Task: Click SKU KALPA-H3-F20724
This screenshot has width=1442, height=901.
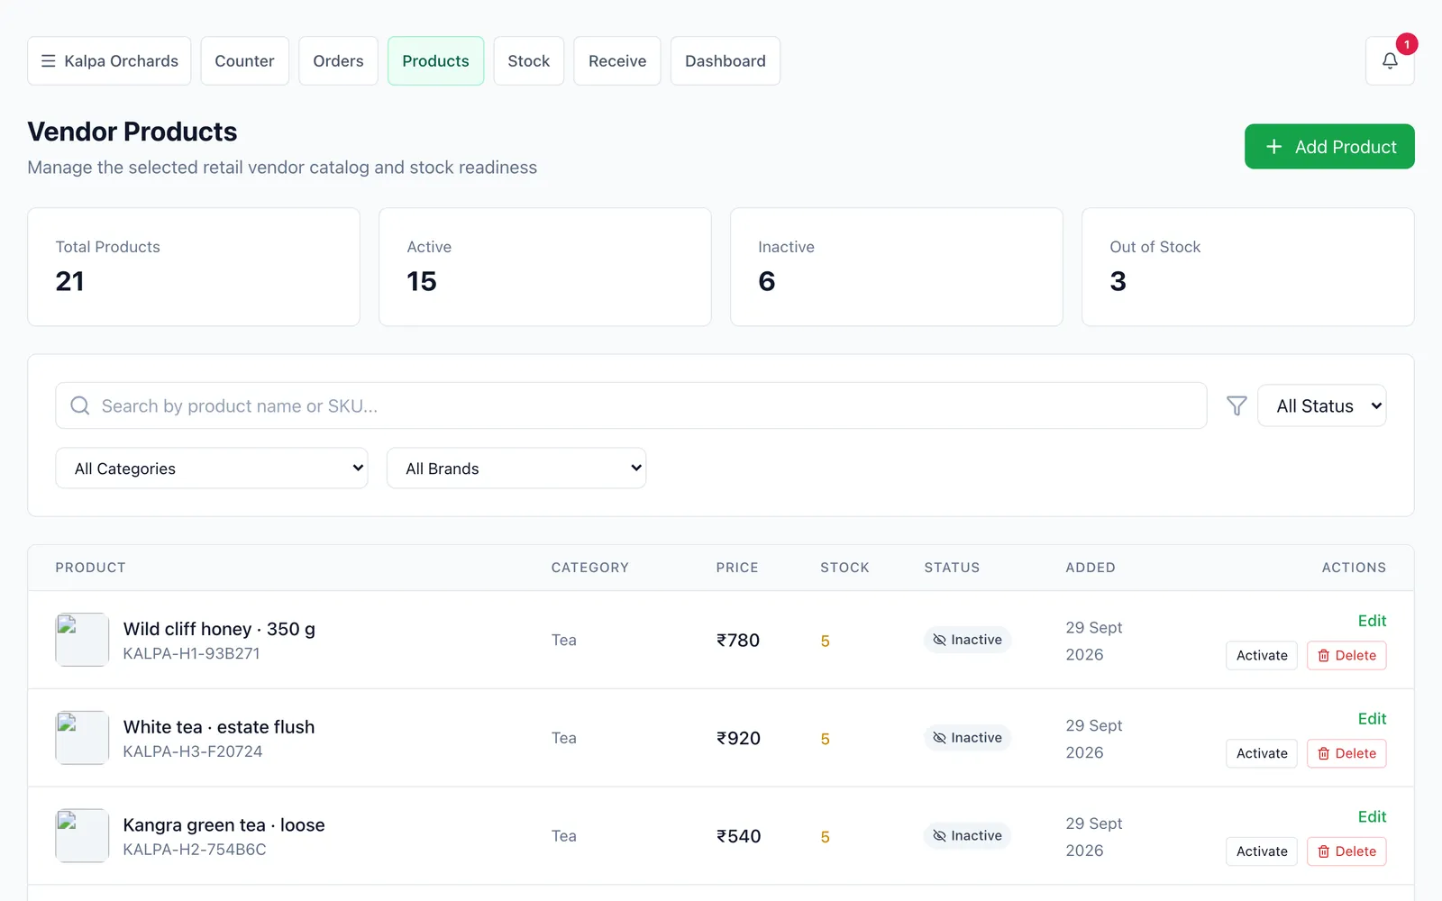Action: click(193, 751)
